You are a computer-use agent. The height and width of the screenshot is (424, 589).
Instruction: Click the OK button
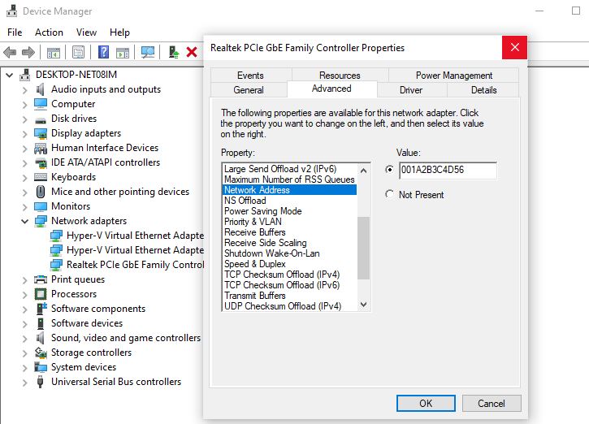pyautogui.click(x=426, y=404)
